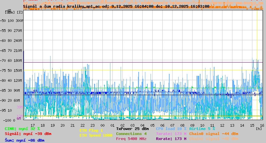Select the 'CINR: nyní 32 %' legend entry

pos(22,129)
